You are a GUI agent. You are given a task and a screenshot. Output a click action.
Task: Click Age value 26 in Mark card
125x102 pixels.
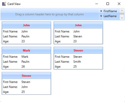[x=23, y=66]
